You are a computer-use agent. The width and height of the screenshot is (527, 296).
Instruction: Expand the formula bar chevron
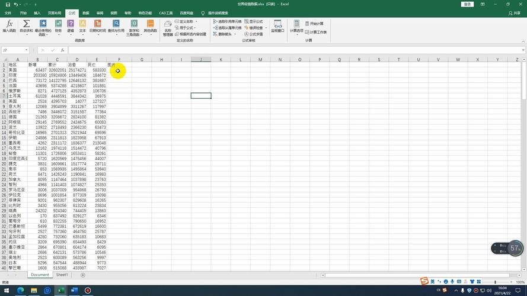(x=523, y=50)
